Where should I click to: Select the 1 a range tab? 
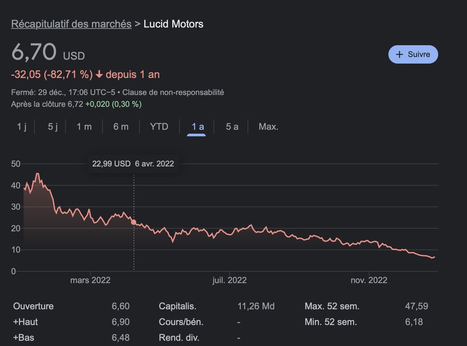click(x=198, y=126)
